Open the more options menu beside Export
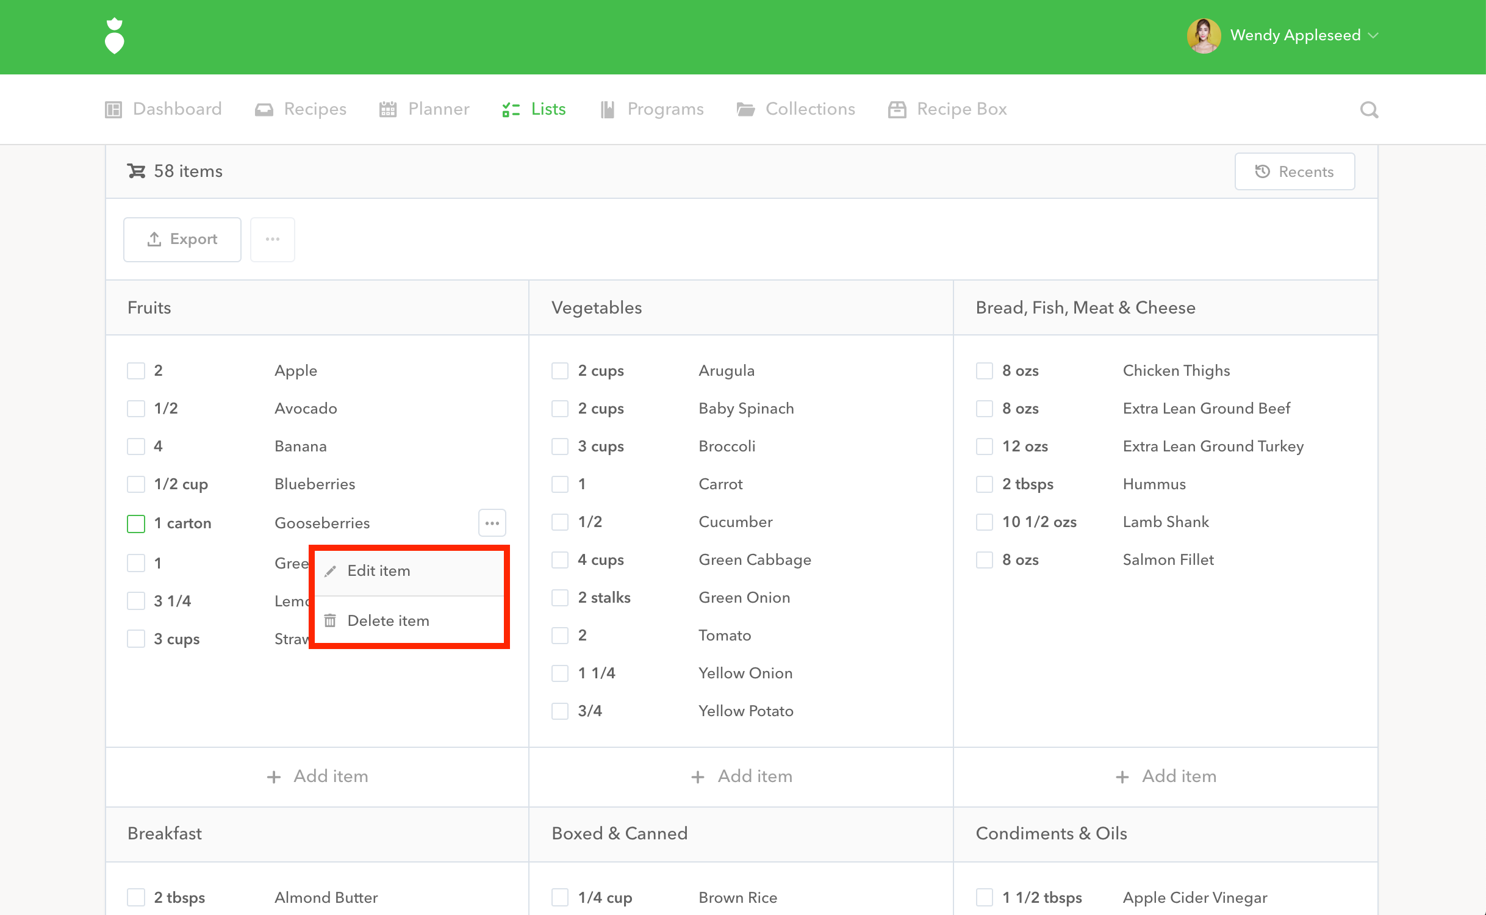The image size is (1486, 915). point(272,239)
